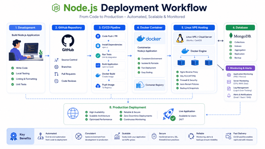Click the check beside High Availability
The image size is (265, 149).
[x=86, y=112]
